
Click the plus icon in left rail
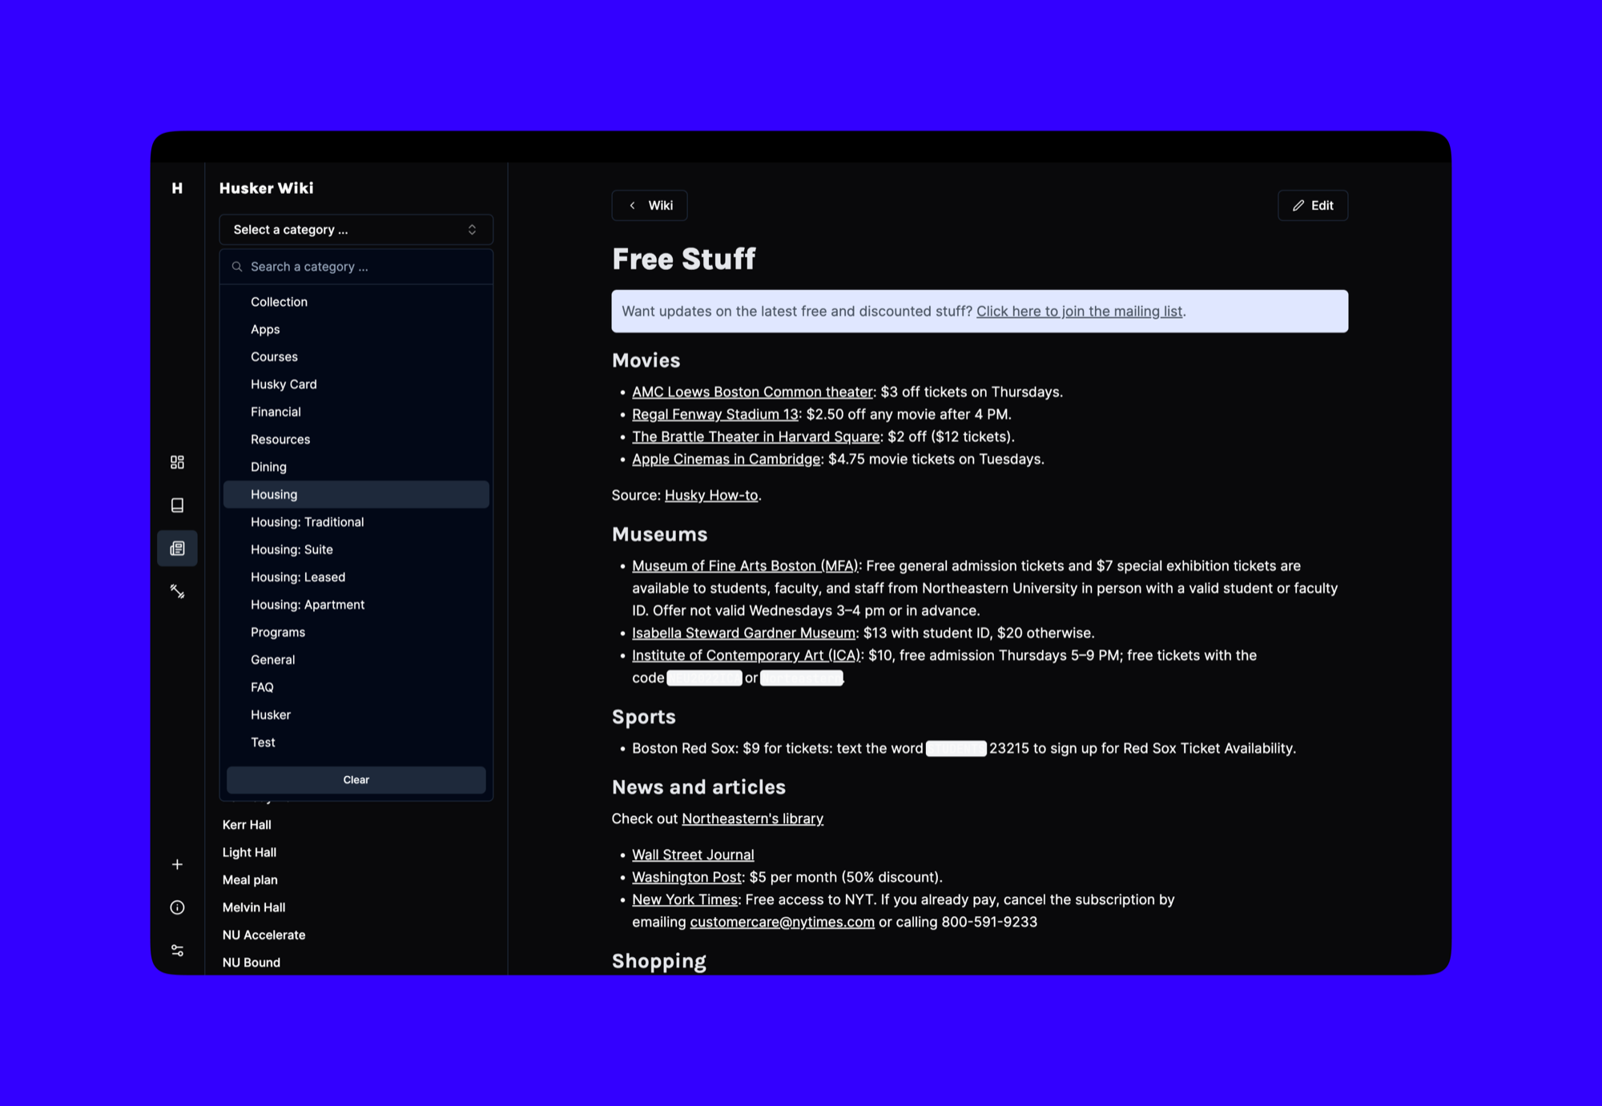coord(177,864)
